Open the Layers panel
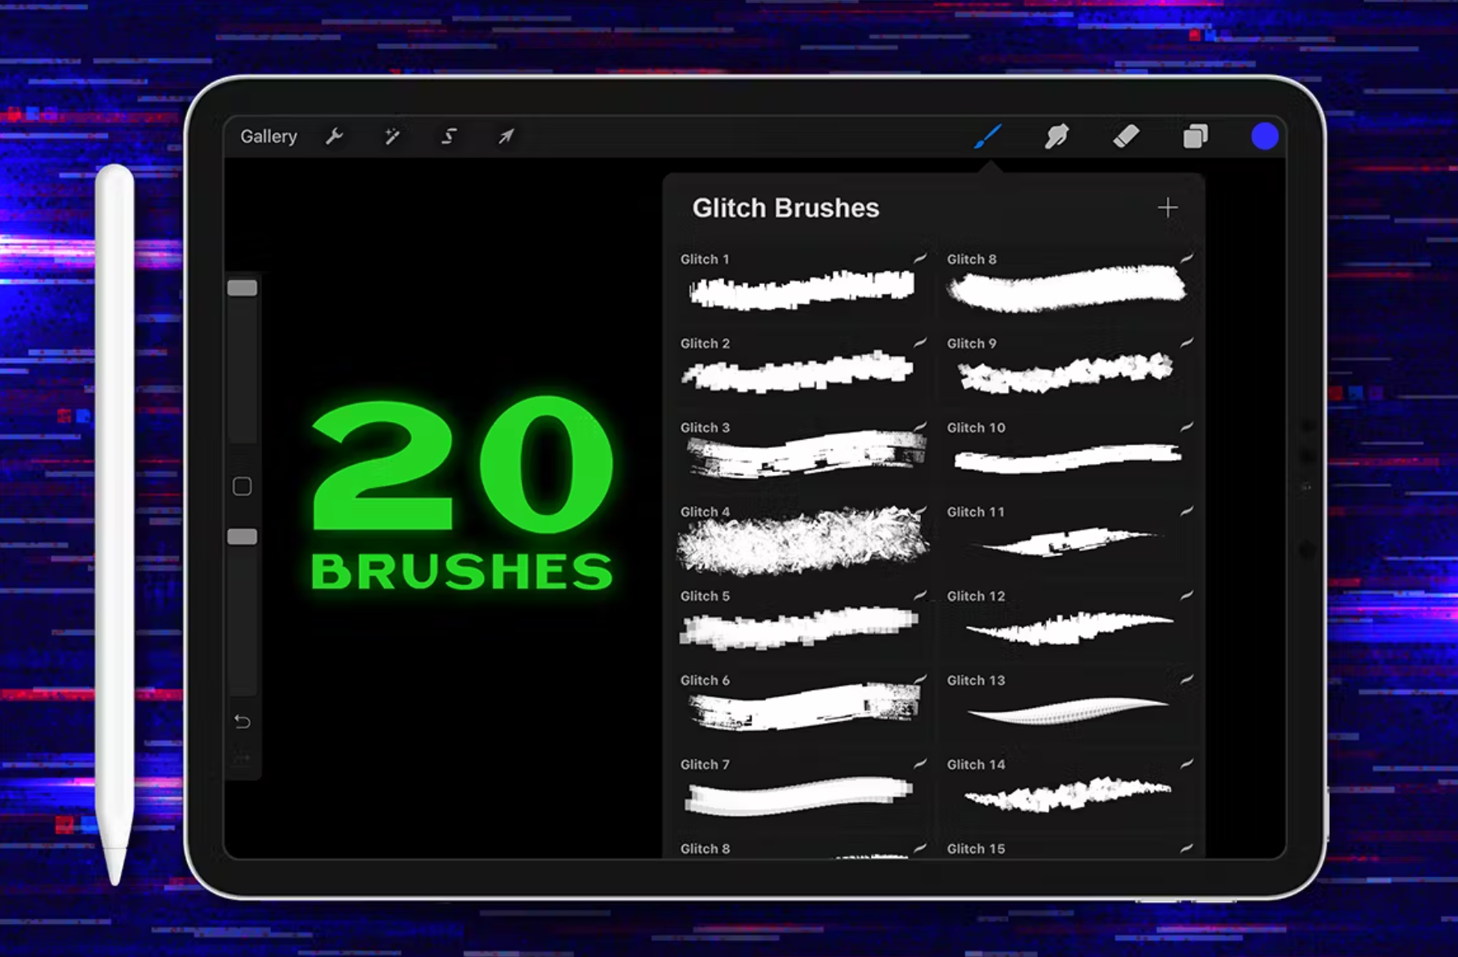 pos(1195,136)
